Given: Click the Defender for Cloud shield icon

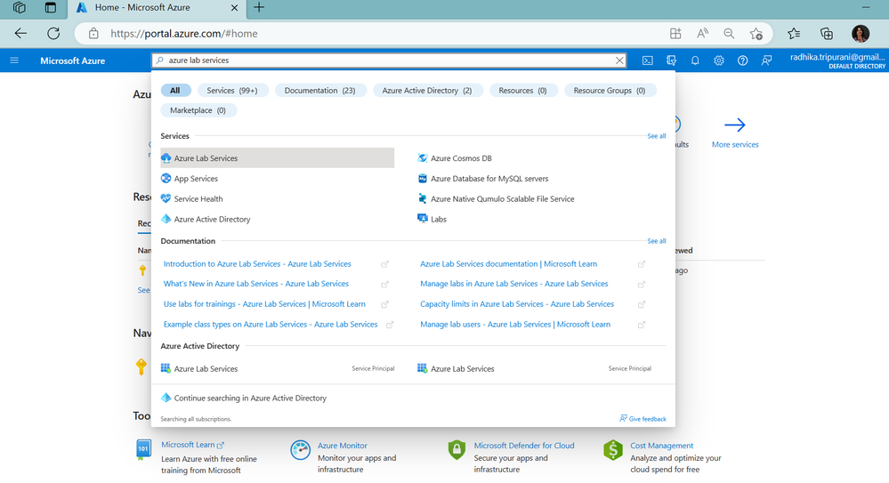Looking at the screenshot, I should click(x=457, y=450).
